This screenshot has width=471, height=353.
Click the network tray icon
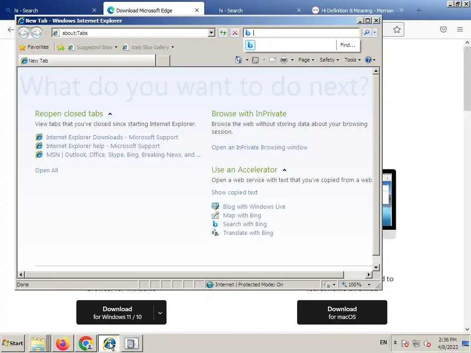(x=416, y=343)
